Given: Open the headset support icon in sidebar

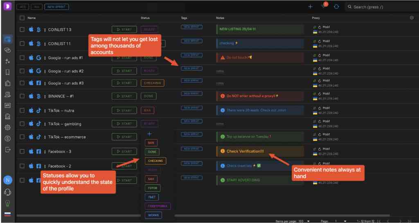Looking at the screenshot, I should (7, 192).
